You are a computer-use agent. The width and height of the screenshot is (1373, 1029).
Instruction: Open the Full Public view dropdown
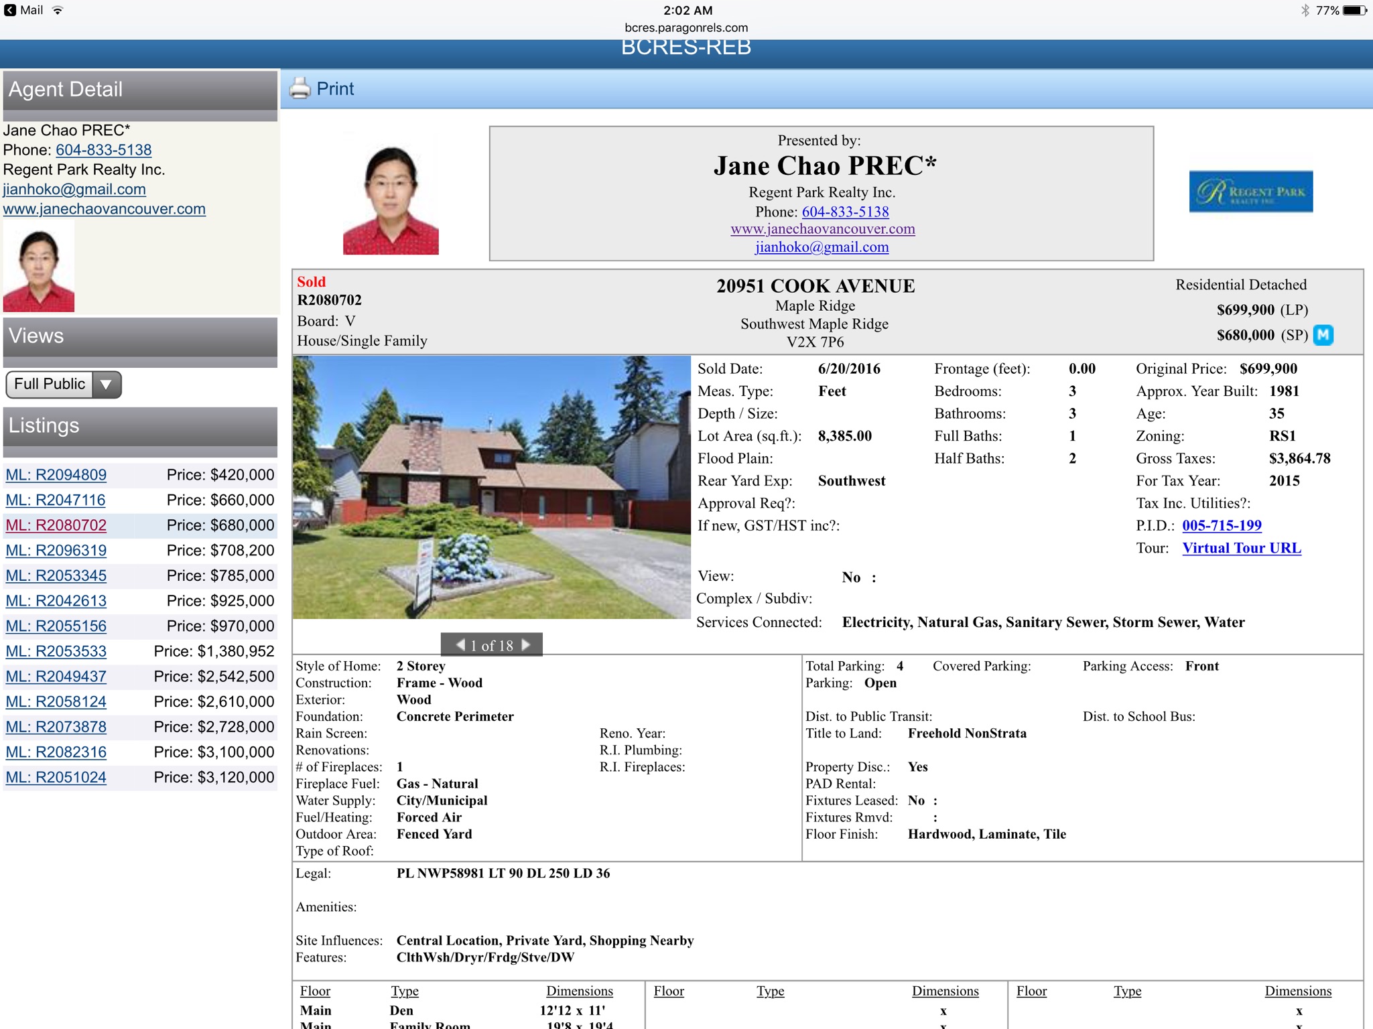[64, 385]
